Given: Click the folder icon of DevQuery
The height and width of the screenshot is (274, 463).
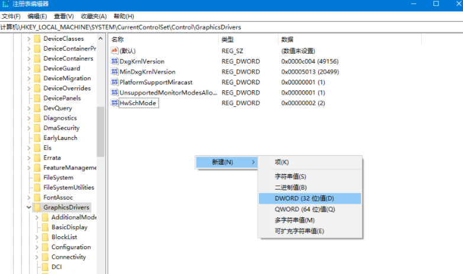Looking at the screenshot, I should (37, 108).
